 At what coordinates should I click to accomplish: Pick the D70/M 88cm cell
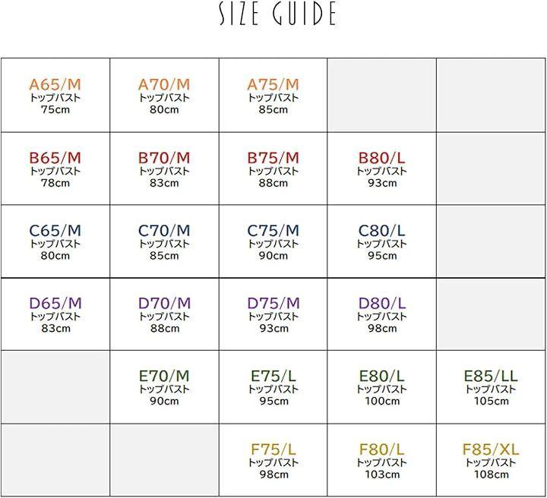tap(164, 314)
